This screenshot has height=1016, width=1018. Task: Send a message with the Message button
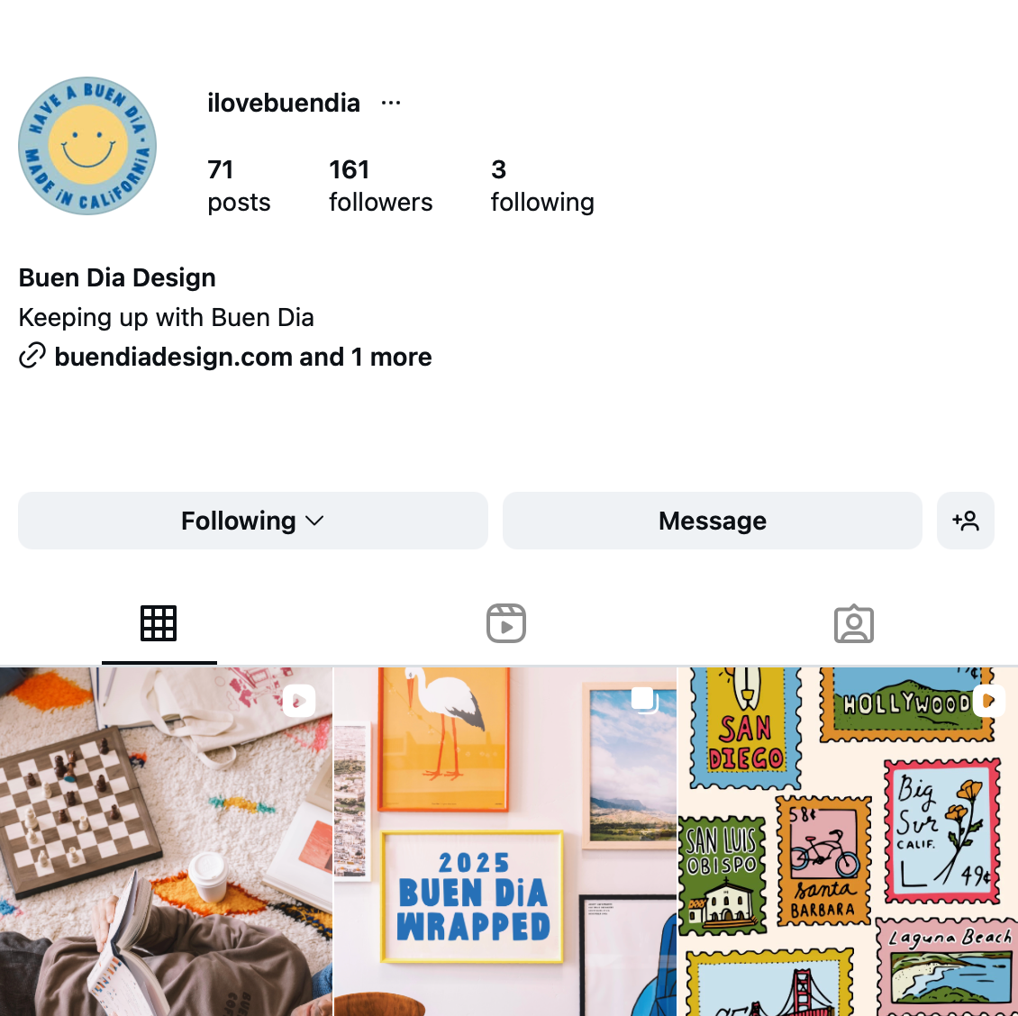[713, 521]
